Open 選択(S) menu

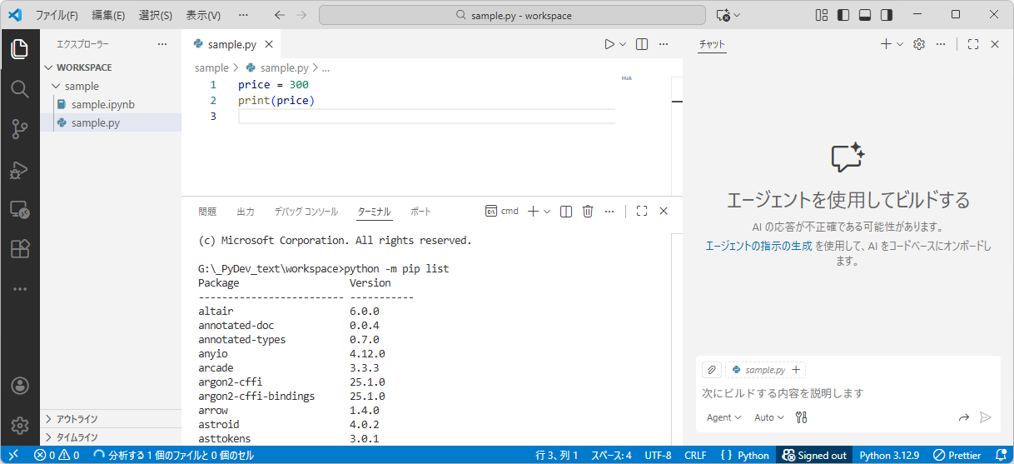point(155,15)
